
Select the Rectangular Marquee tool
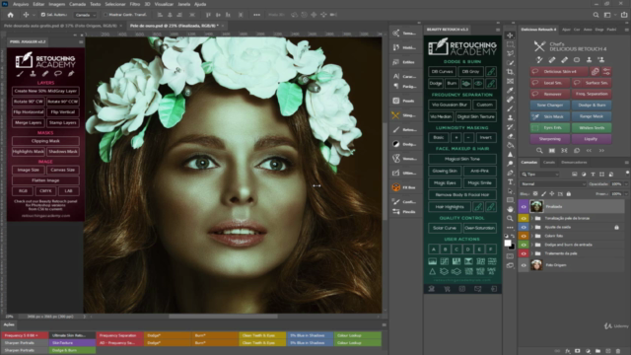[510, 44]
